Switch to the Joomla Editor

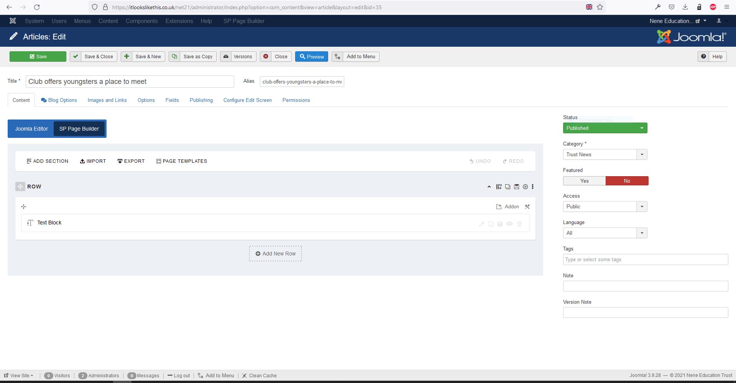pyautogui.click(x=31, y=129)
